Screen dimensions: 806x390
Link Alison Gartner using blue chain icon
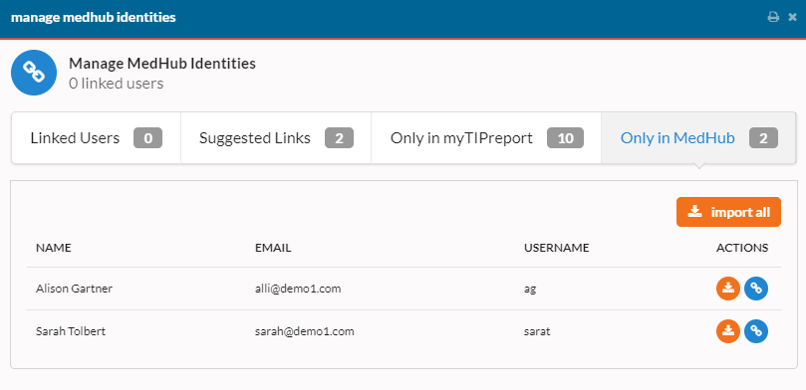pyautogui.click(x=756, y=289)
